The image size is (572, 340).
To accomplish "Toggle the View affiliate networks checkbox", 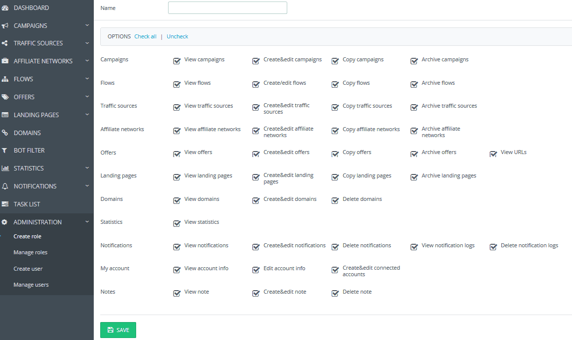I will click(177, 131).
